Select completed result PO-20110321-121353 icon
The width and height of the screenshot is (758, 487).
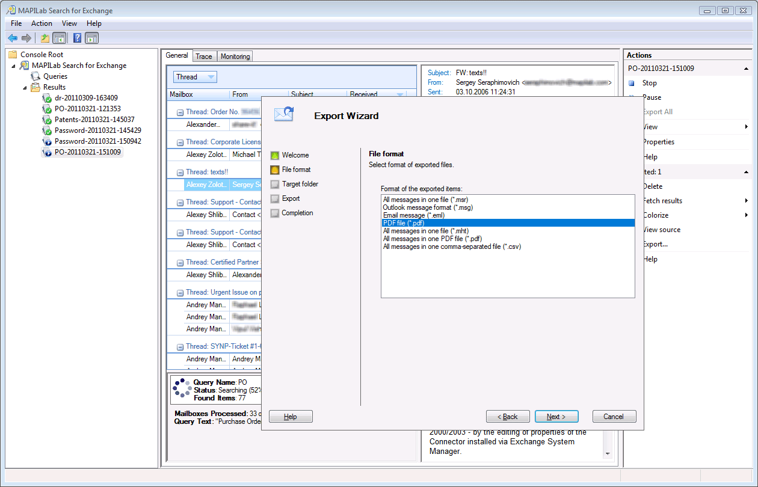tap(47, 109)
